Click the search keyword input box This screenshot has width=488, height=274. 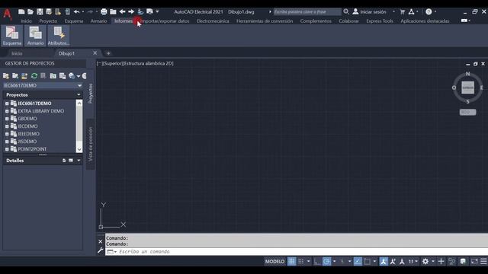click(x=307, y=12)
